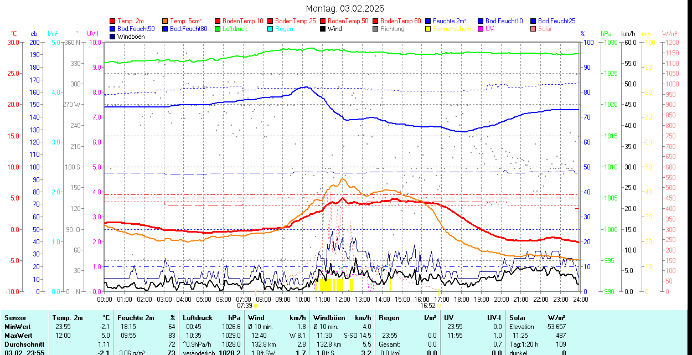
Task: Click the salmon Solar legend square
Action: point(534,29)
